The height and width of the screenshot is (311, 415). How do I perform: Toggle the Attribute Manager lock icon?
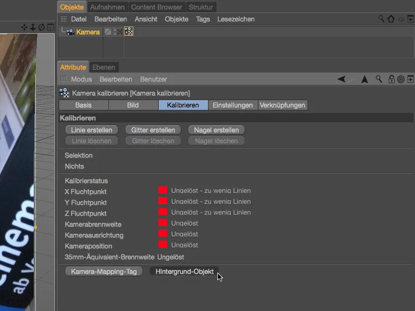click(x=391, y=79)
